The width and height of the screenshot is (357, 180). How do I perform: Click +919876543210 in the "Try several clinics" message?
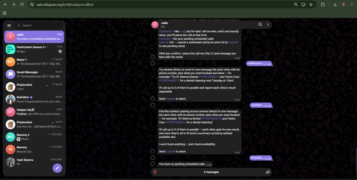209,77
